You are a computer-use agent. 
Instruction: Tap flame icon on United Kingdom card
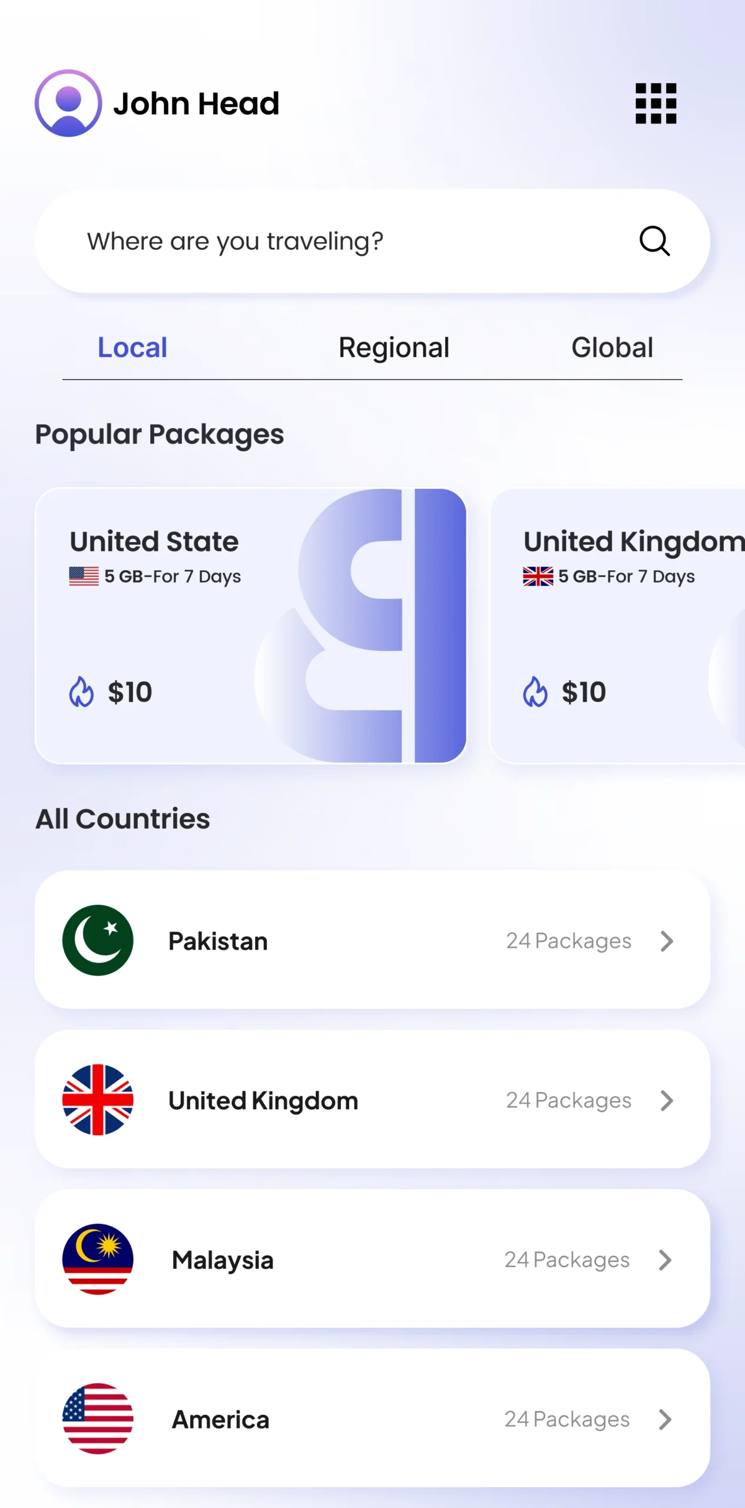point(535,692)
